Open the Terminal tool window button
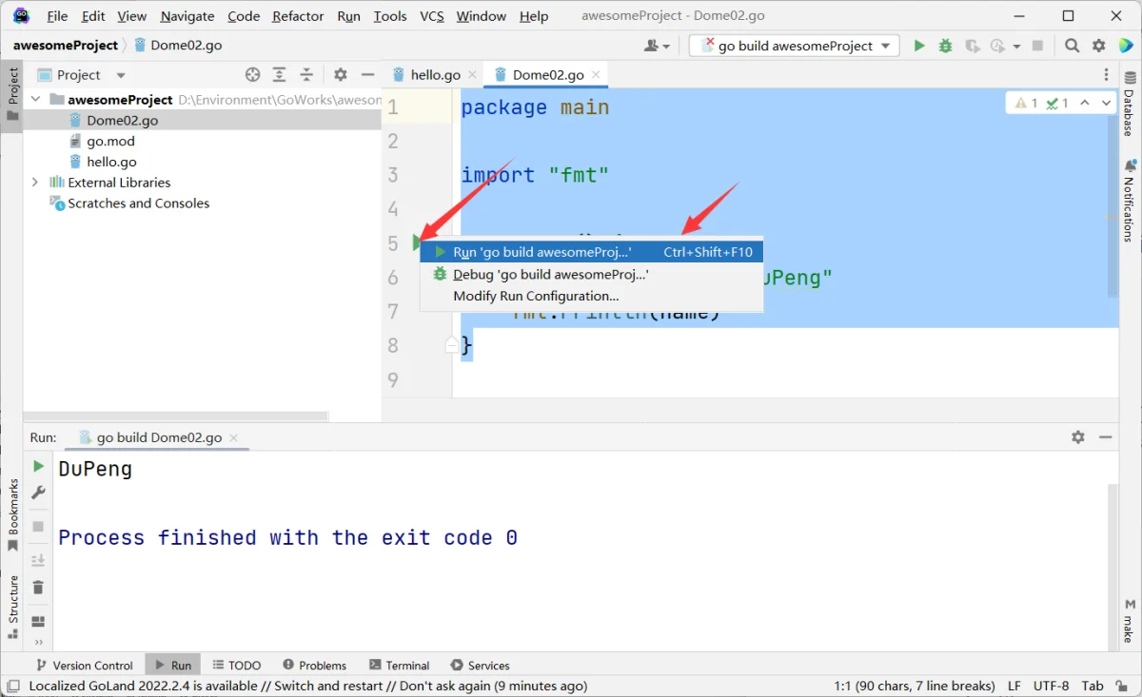This screenshot has height=697, width=1142. click(400, 665)
